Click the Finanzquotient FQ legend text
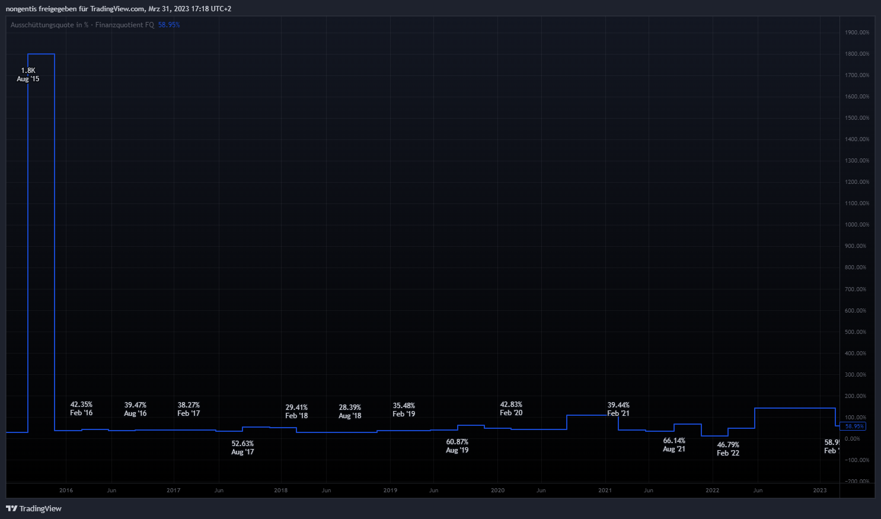This screenshot has width=881, height=519. coord(125,25)
